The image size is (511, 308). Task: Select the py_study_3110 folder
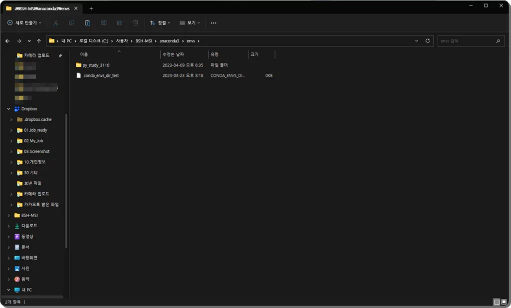[x=95, y=65]
